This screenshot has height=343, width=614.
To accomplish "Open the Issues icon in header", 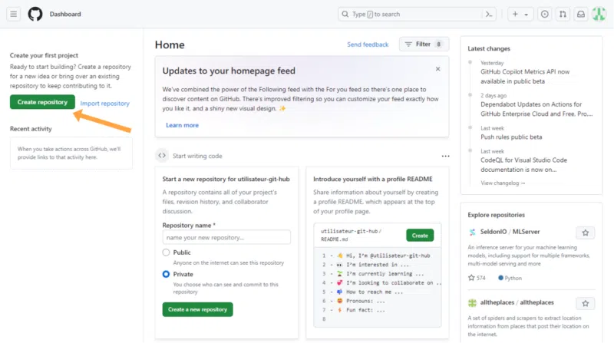I will tap(544, 14).
